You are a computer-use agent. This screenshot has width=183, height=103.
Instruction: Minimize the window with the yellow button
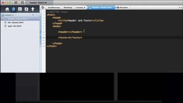tap(6, 3)
